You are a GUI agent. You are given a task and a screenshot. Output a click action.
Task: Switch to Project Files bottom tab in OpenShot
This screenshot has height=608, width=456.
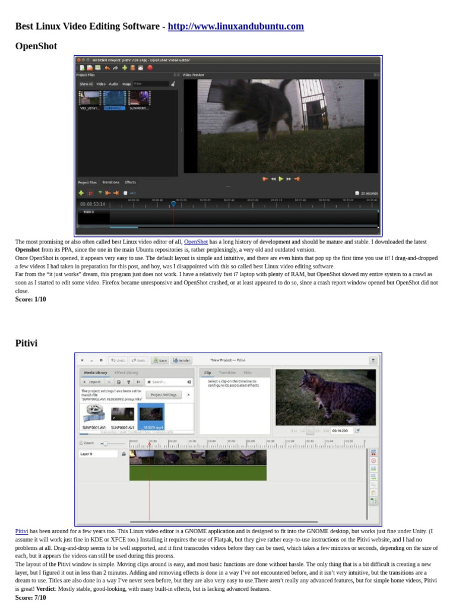click(87, 182)
